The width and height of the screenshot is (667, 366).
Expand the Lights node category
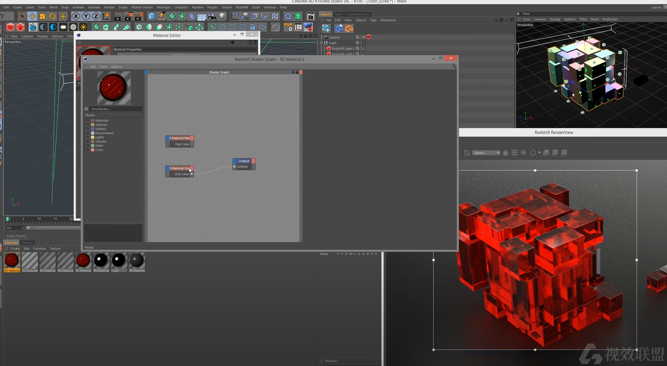(x=89, y=137)
